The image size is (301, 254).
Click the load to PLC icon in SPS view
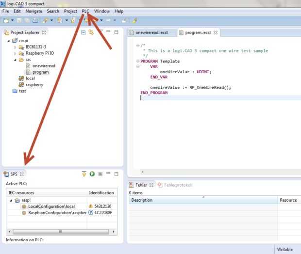tap(84, 174)
